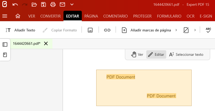This screenshot has width=215, height=111.
Task: Open the PÁGINA tab
Action: (x=91, y=16)
